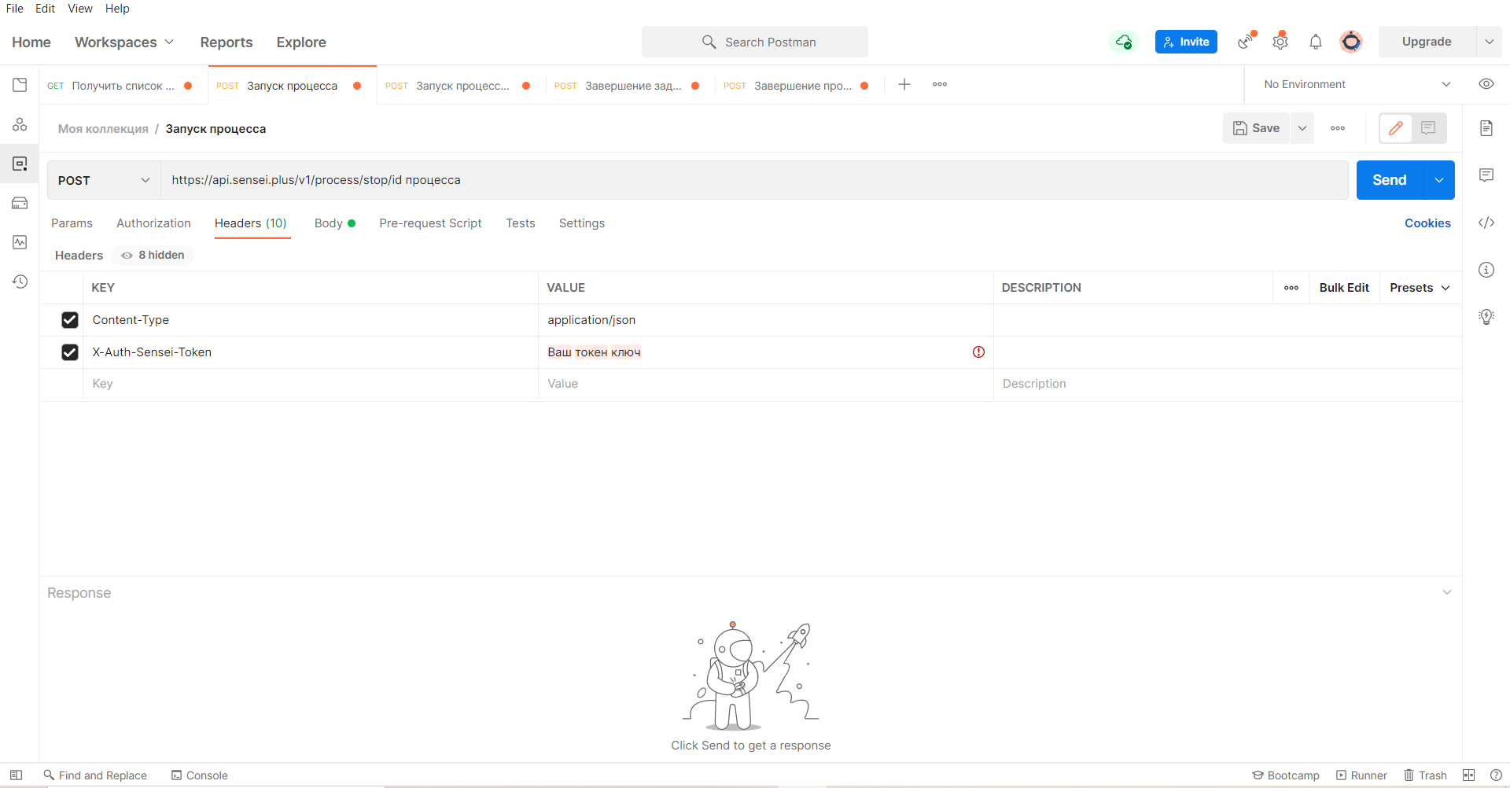Open environment quick look eye icon

coord(1486,84)
